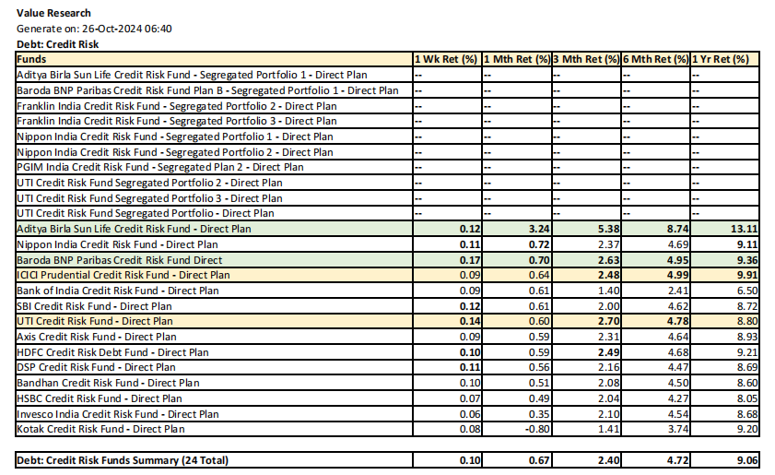Select Aditya Birla Sun Life Segregated Portfolio 1 row
Viewport: 775px width, 475px height.
click(387, 75)
